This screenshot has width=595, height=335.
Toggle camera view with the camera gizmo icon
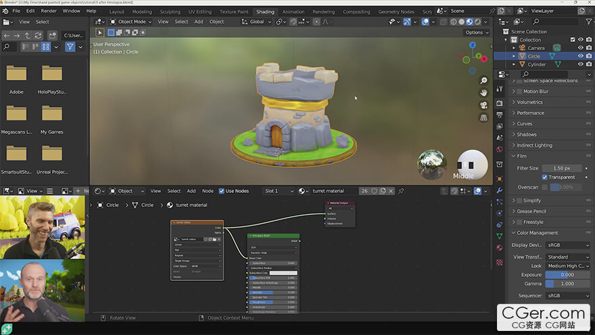coord(484,105)
